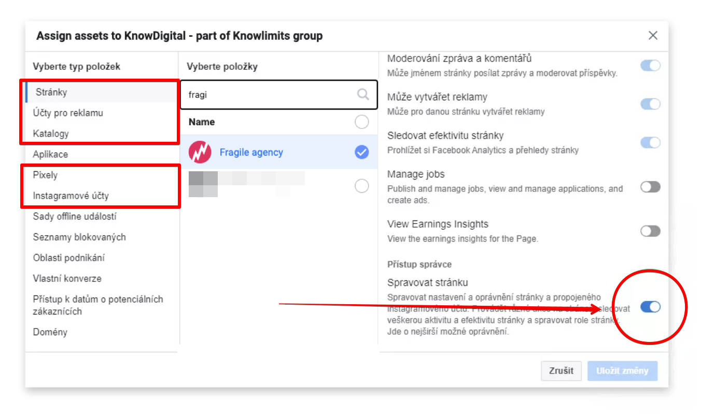Open Účty pro reklamu category
This screenshot has width=701, height=417.
pos(68,113)
